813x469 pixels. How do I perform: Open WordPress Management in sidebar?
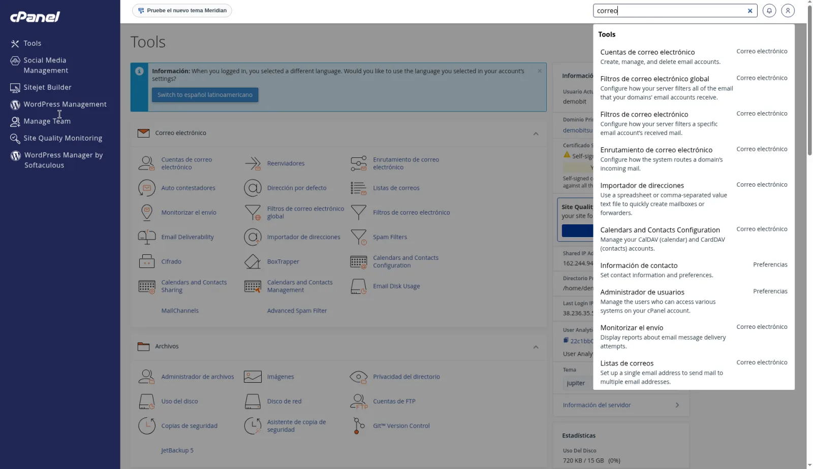point(65,105)
